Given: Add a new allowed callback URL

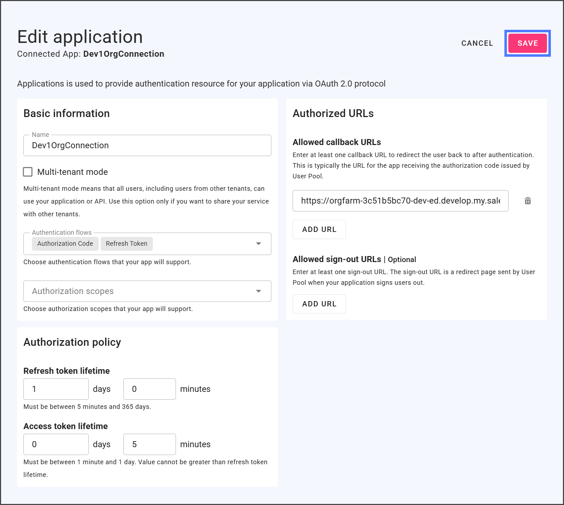Looking at the screenshot, I should tap(319, 229).
